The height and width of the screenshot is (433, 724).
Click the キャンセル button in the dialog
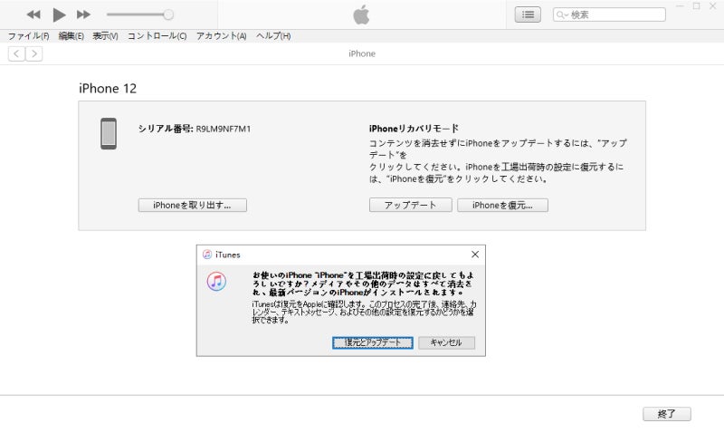point(446,342)
